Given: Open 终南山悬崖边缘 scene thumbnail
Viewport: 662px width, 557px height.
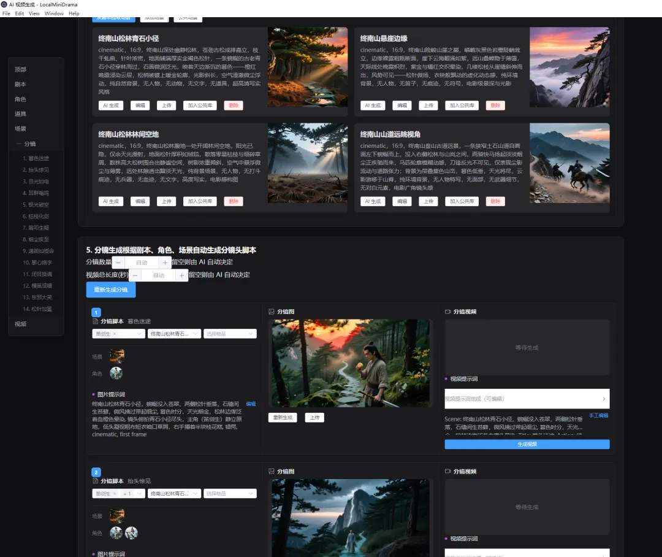Looking at the screenshot, I should 569,67.
